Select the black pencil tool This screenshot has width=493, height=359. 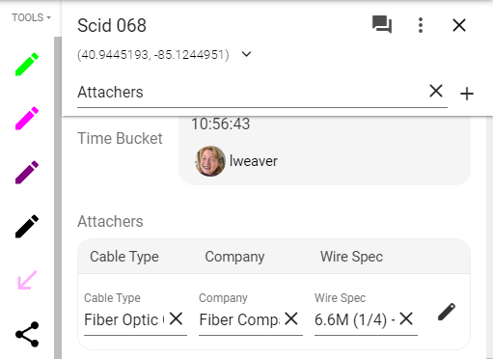(27, 227)
